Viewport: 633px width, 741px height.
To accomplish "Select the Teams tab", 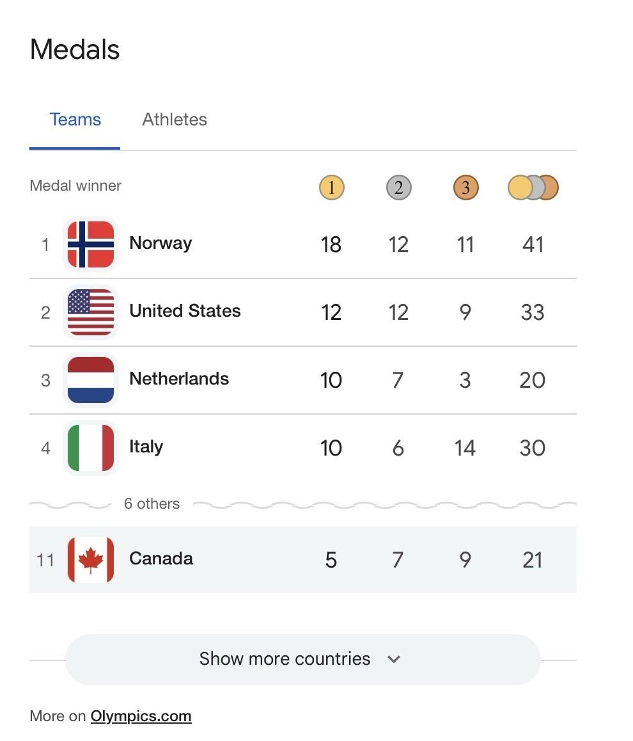I will 75,120.
